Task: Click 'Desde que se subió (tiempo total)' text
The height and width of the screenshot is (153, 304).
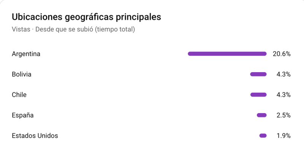Action: (x=85, y=29)
